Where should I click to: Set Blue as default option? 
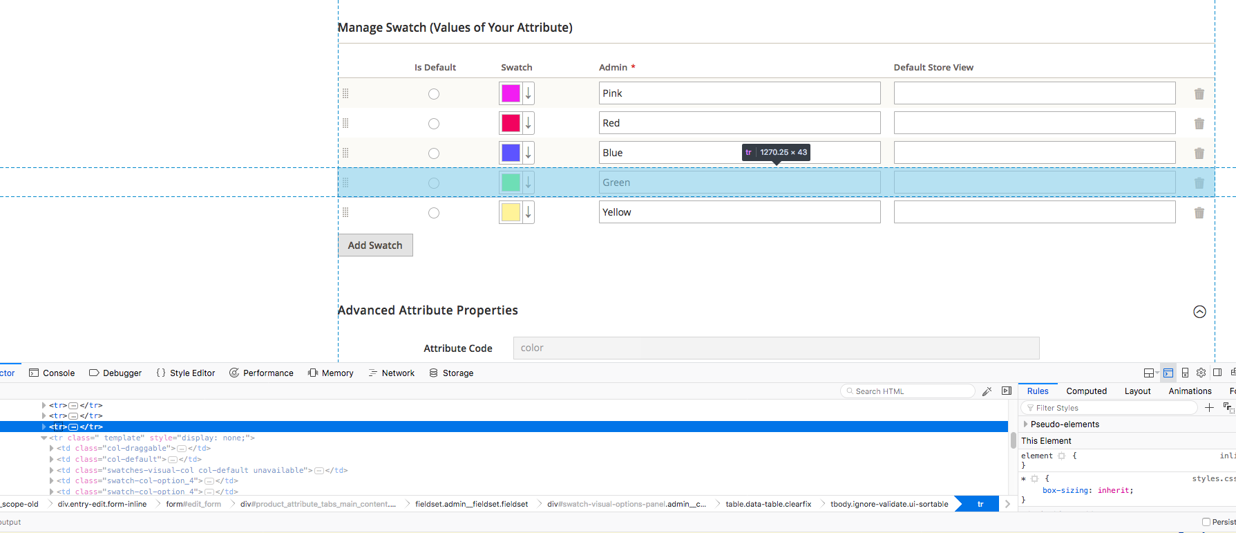coord(434,153)
